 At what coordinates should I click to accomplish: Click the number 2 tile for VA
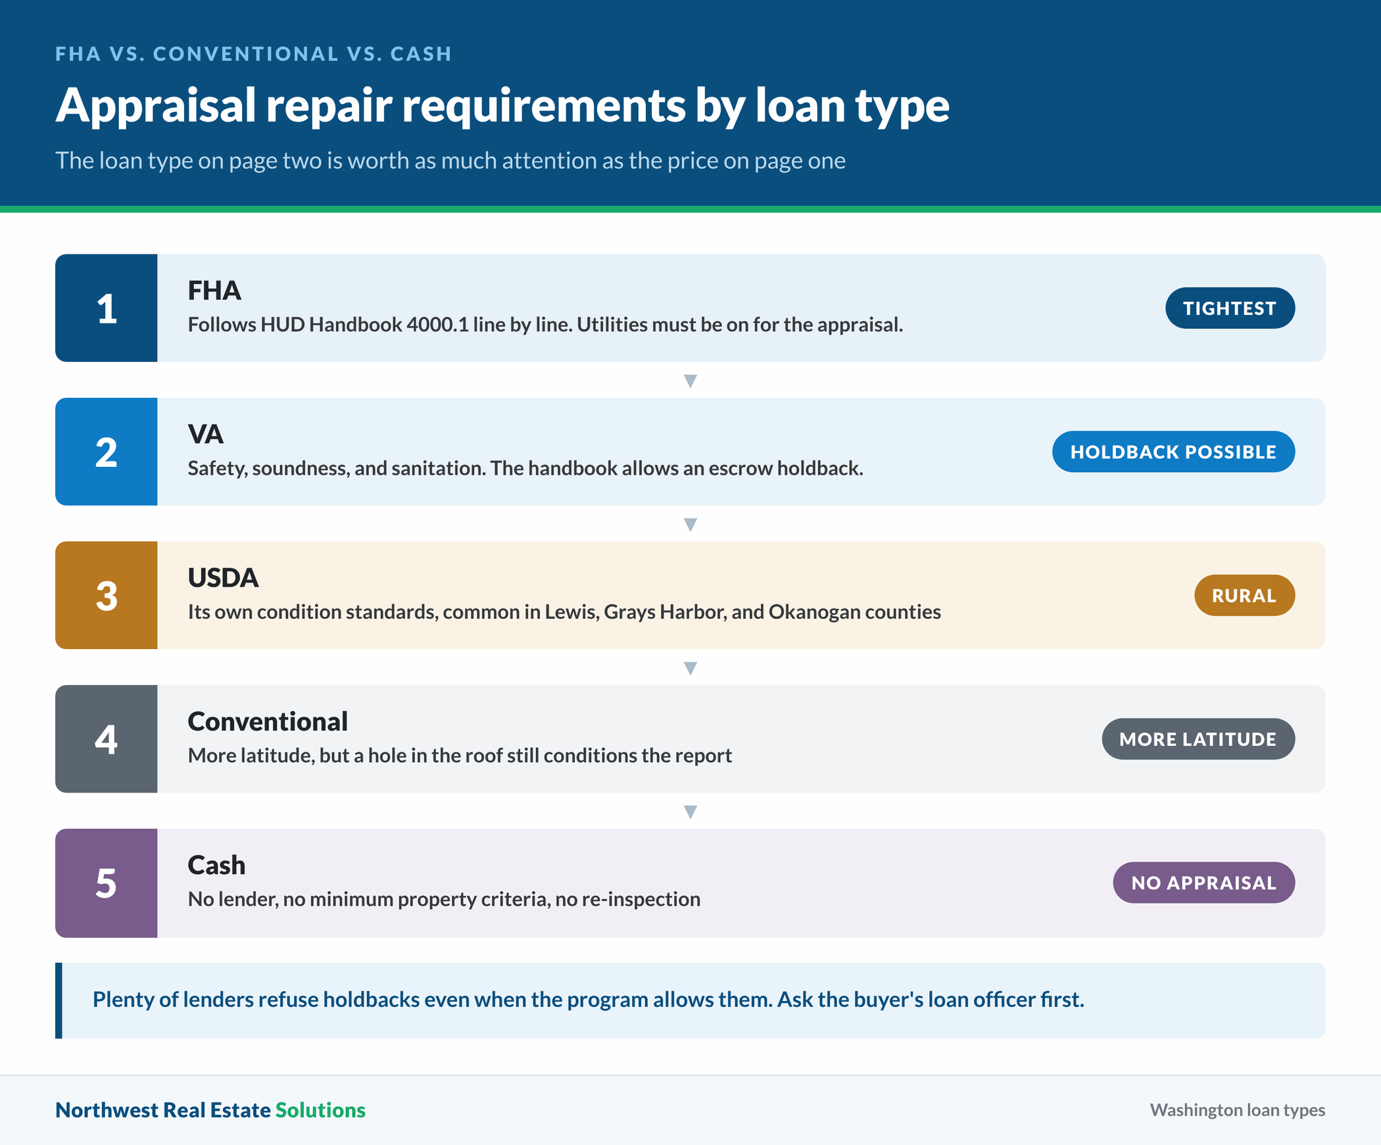click(x=107, y=452)
